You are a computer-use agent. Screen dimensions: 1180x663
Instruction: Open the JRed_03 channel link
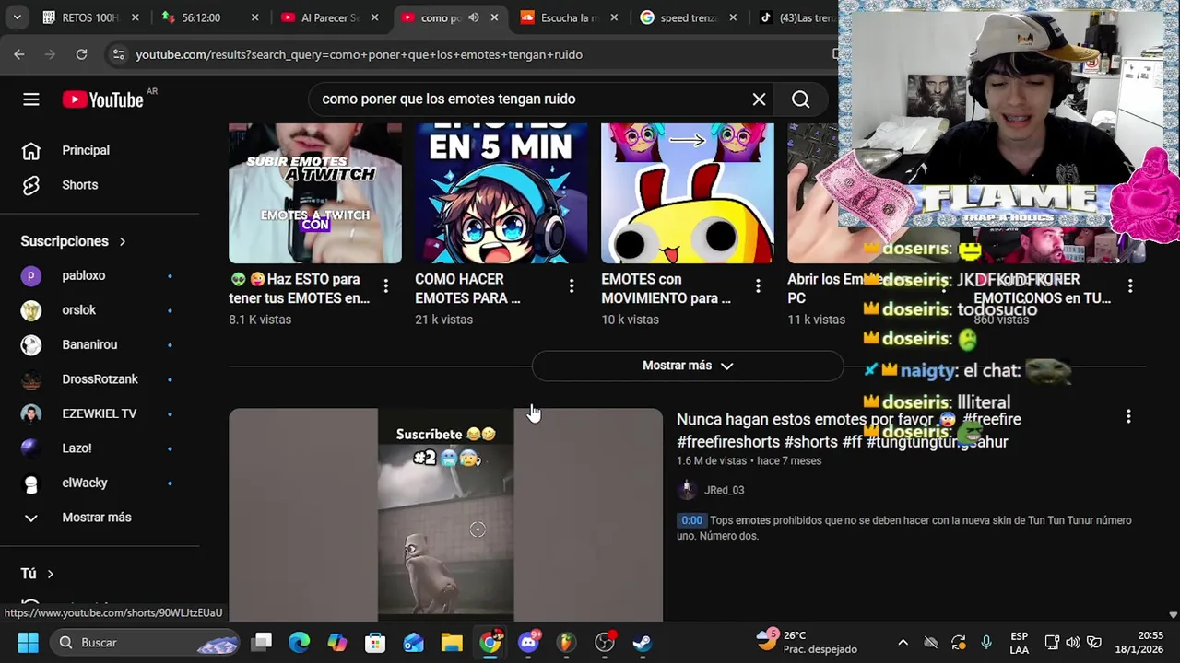tap(724, 490)
